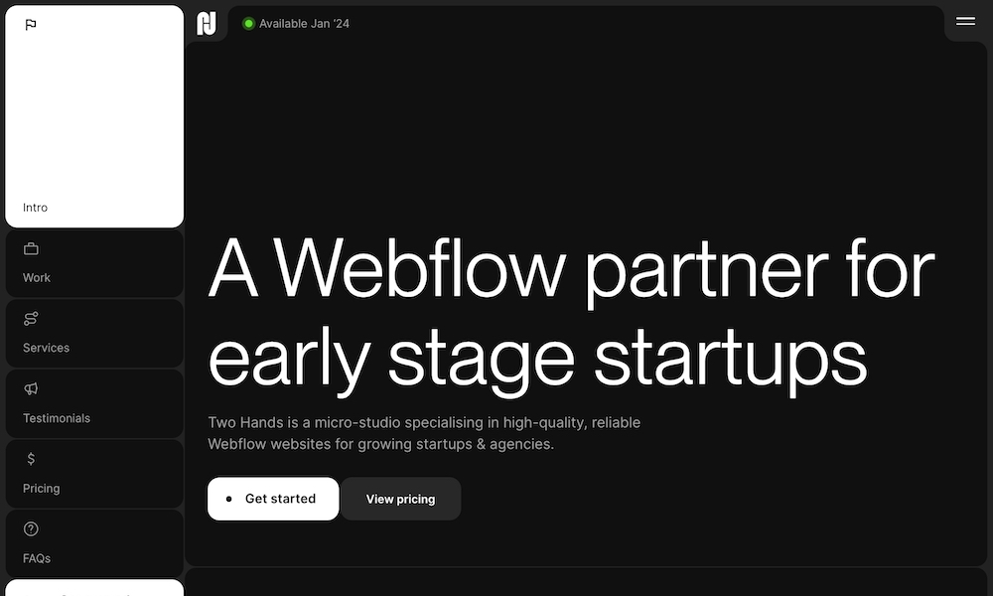Click the question mark FAQs icon

(31, 529)
